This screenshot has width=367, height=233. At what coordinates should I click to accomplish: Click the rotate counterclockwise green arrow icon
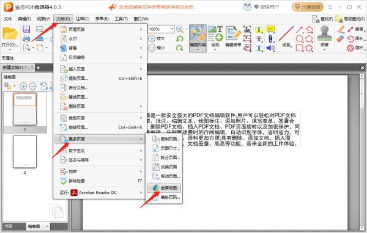click(x=179, y=38)
